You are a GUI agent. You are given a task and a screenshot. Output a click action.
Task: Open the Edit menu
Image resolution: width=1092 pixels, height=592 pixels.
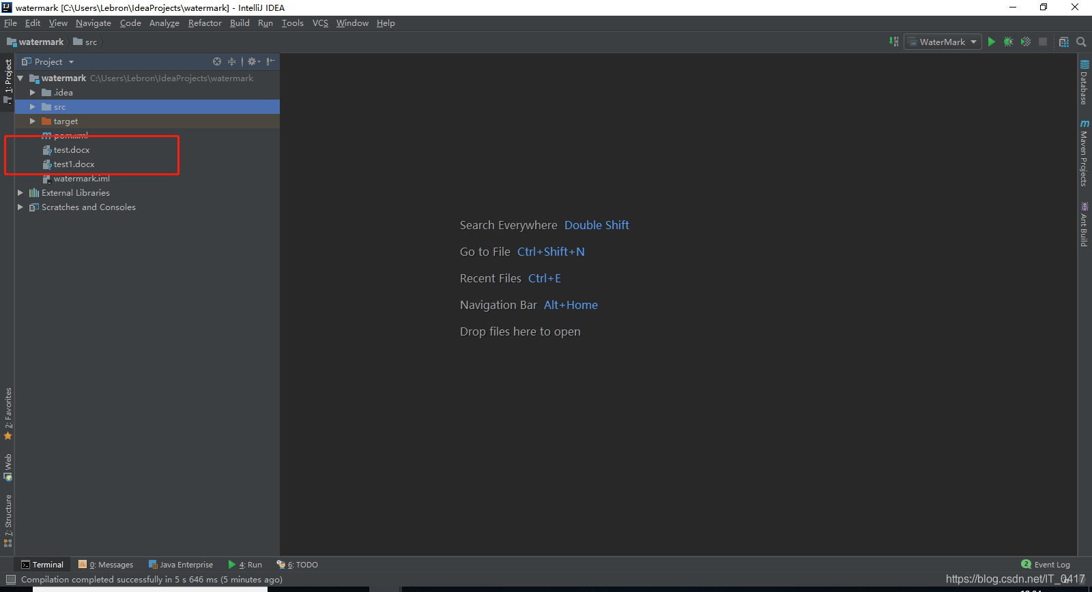[33, 23]
